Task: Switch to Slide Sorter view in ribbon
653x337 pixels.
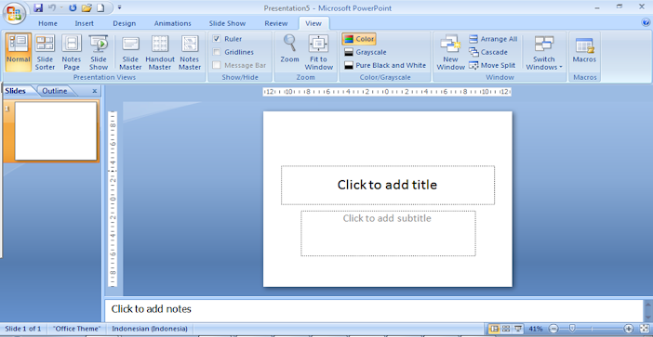Action: pos(45,52)
